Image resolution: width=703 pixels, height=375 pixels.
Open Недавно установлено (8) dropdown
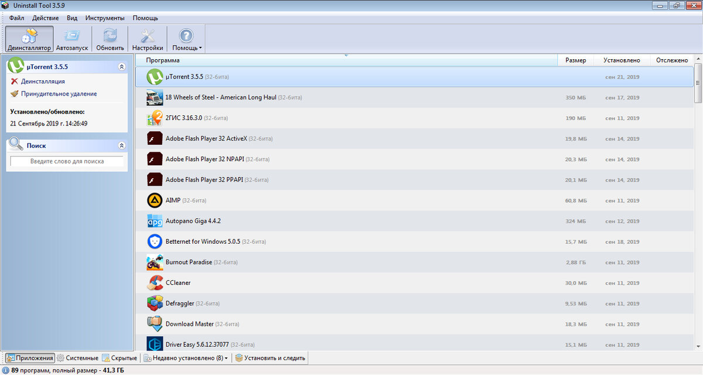(186, 358)
